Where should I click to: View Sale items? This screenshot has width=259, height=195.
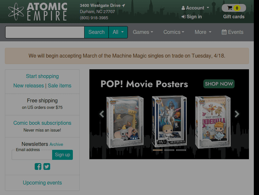tap(60, 86)
